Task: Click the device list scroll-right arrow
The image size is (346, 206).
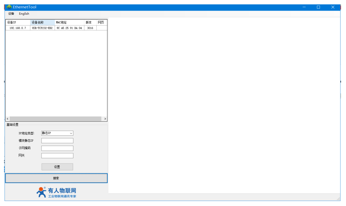Action: pyautogui.click(x=105, y=119)
